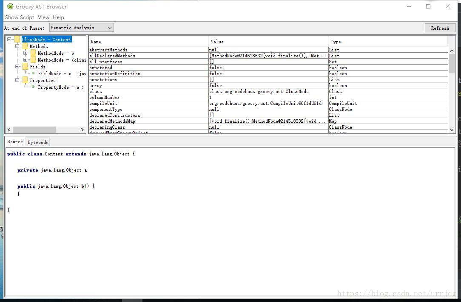461x302 pixels.
Task: Collapse the Methods tree node
Action: pos(17,46)
